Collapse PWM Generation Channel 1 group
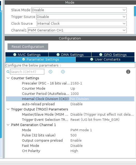Screen dimensions: 136x165 coord(8,125)
